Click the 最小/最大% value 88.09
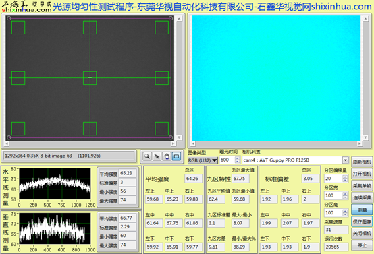 click(x=240, y=247)
